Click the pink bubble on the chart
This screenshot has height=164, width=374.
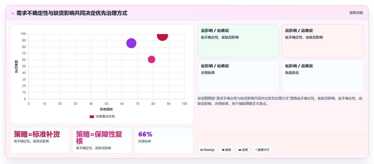[152, 59]
